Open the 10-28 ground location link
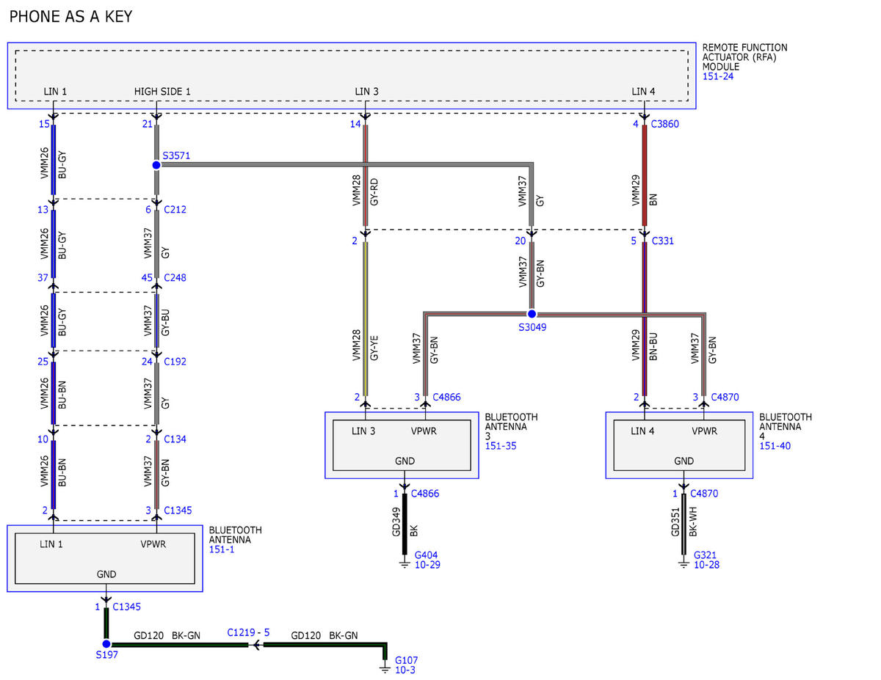This screenshot has height=680, width=881. click(x=706, y=565)
